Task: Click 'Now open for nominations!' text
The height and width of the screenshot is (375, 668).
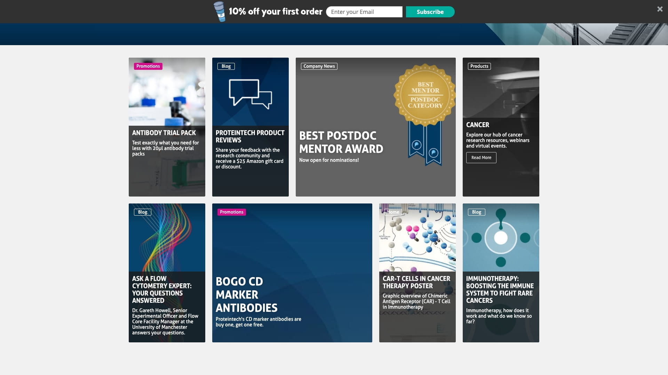Action: 329,160
